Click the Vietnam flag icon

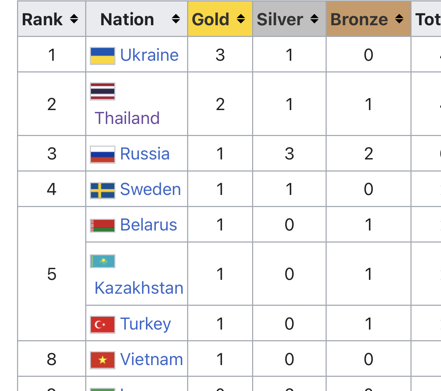click(103, 360)
